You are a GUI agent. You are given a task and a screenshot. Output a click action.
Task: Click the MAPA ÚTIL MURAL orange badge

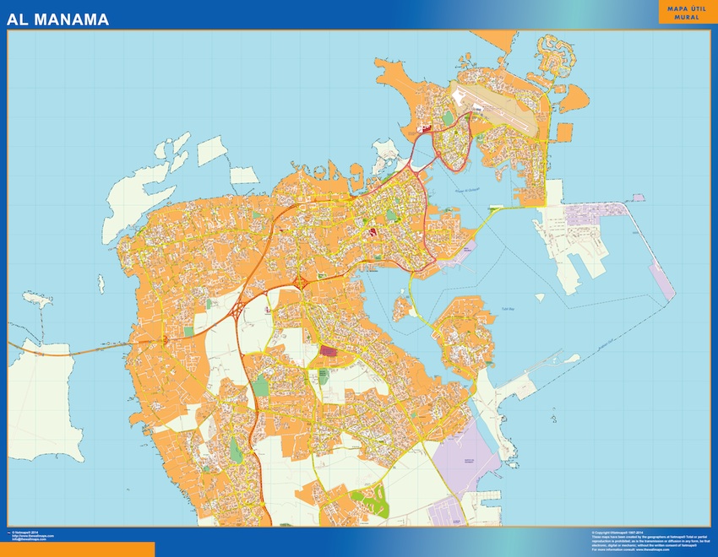[x=687, y=13]
